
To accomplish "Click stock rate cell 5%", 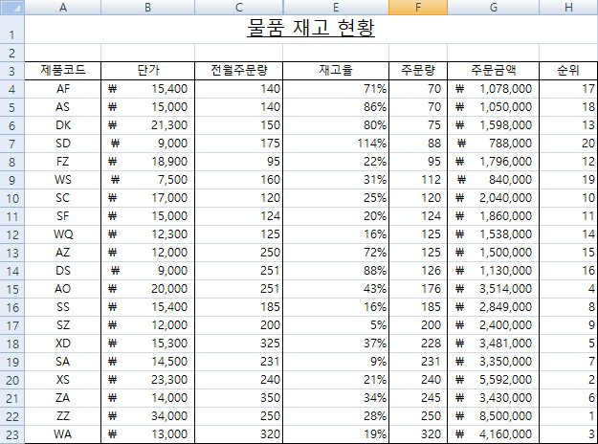I will [336, 325].
